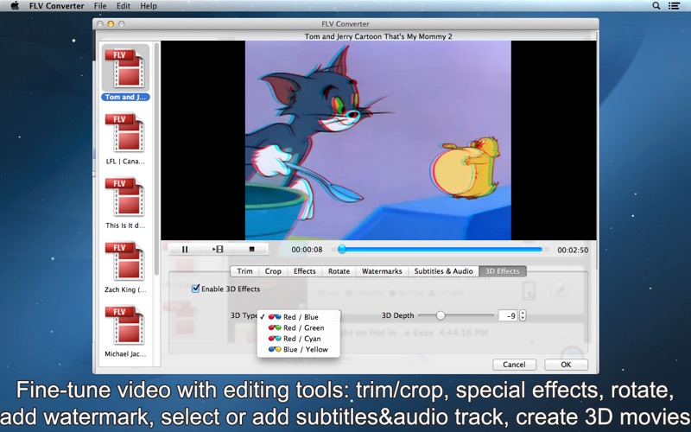The height and width of the screenshot is (432, 691).
Task: Click the playback progress slider handle
Action: (x=342, y=250)
